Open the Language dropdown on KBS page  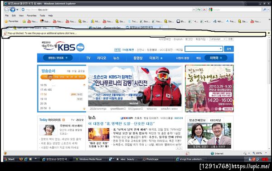coord(218,39)
